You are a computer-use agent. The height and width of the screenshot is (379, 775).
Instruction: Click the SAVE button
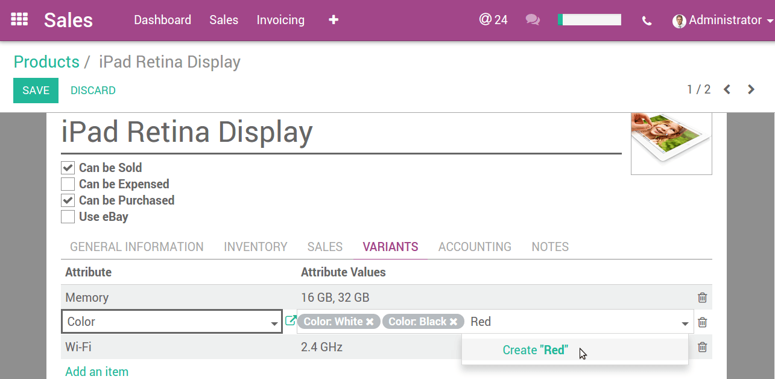[36, 90]
